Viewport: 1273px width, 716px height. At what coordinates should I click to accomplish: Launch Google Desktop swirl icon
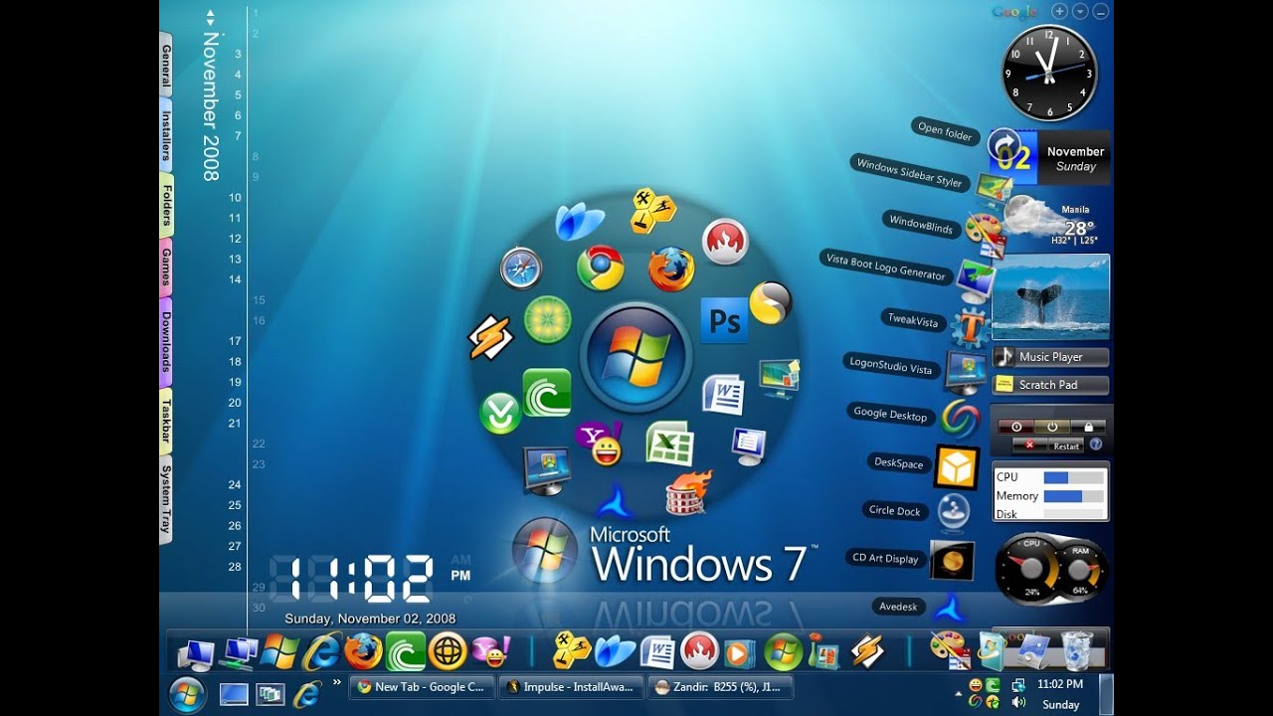[x=960, y=419]
